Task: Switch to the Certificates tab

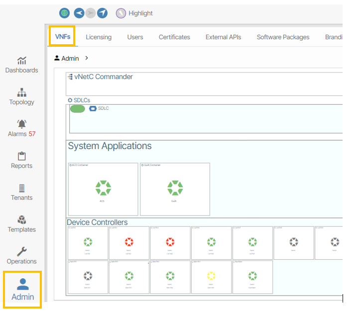Action: pyautogui.click(x=174, y=37)
